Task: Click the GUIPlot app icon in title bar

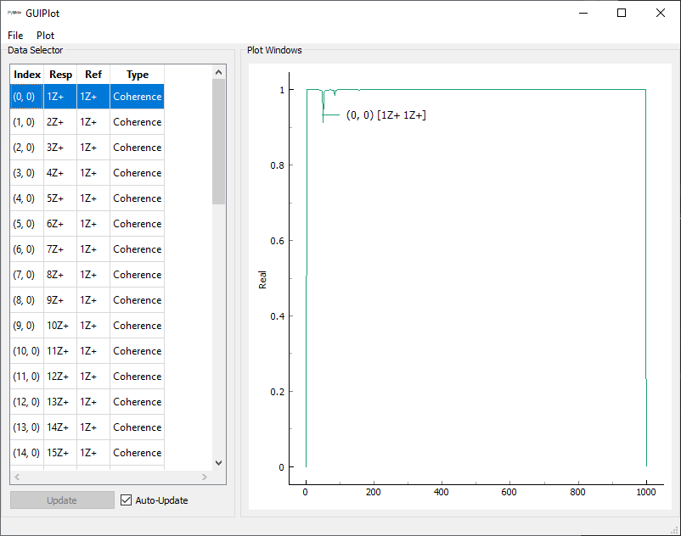Action: click(x=14, y=14)
